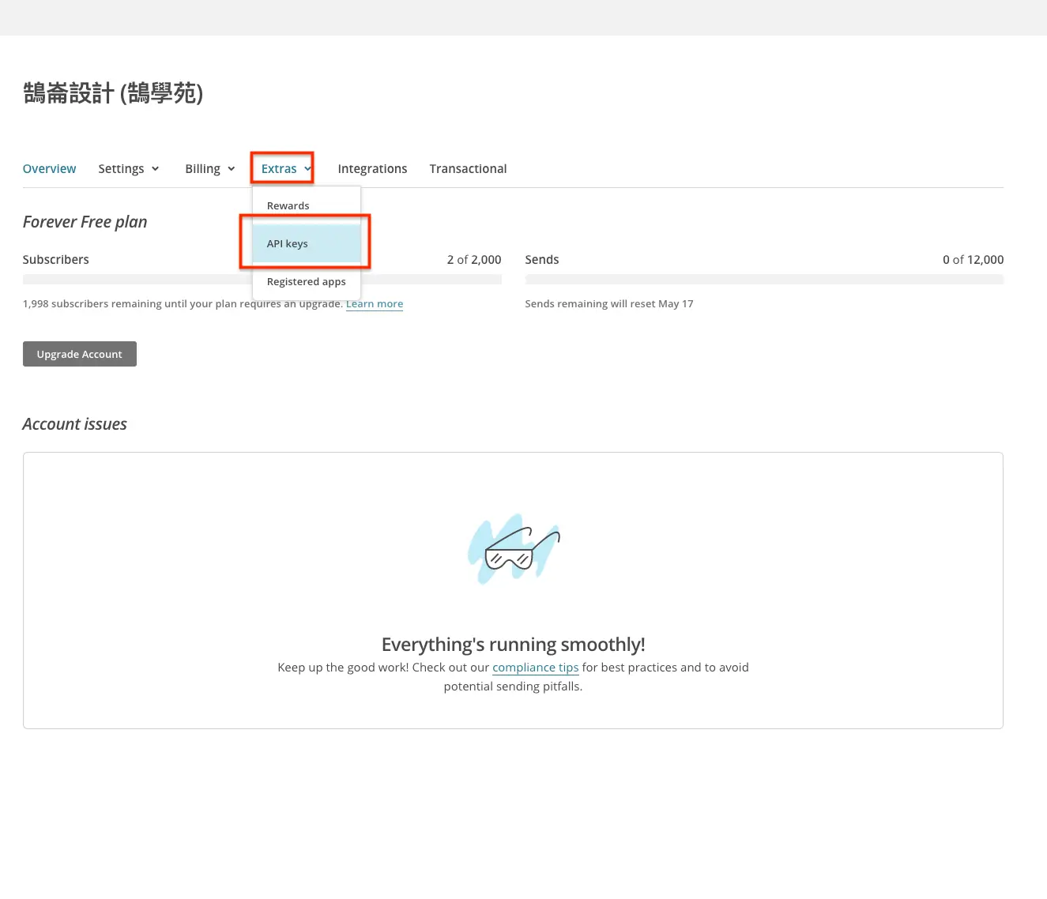Screen dimensions: 1047x899
Task: Expand the Settings dropdown menu
Action: (129, 168)
